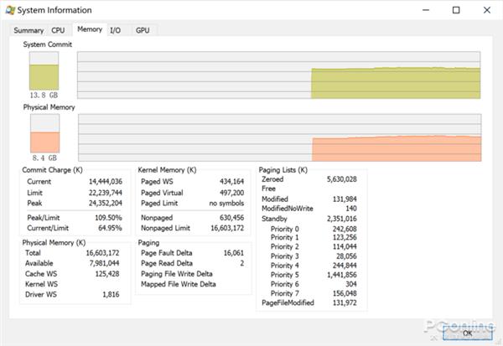Viewport: 503px width, 346px height.
Task: Show the GPU tab
Action: click(x=143, y=30)
